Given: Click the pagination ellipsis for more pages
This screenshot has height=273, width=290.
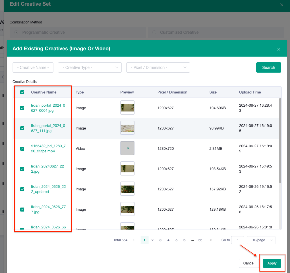Looking at the screenshot, I should (x=192, y=240).
